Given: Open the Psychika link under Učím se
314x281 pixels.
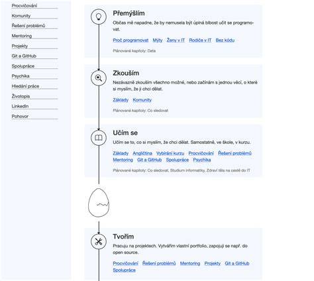Looking at the screenshot, I should tap(202, 160).
